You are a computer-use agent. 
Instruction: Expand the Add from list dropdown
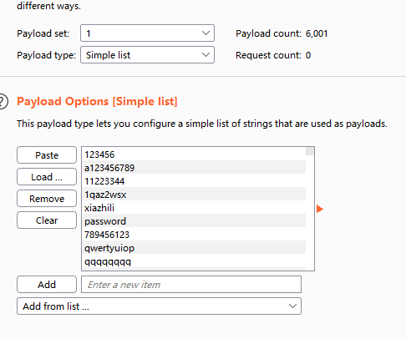[x=159, y=306]
